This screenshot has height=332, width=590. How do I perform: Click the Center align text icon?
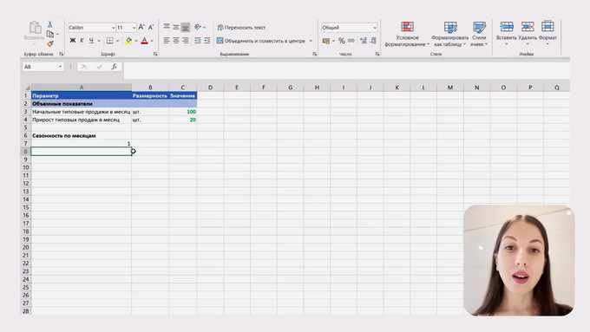(176, 41)
